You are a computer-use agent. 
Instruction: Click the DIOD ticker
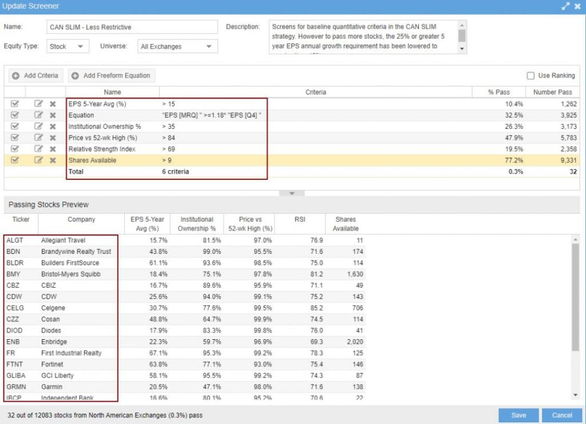click(14, 330)
